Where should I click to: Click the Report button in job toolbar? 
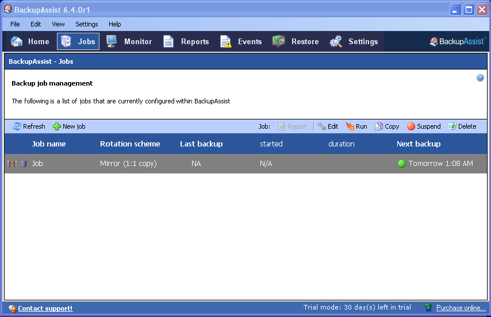coord(293,126)
